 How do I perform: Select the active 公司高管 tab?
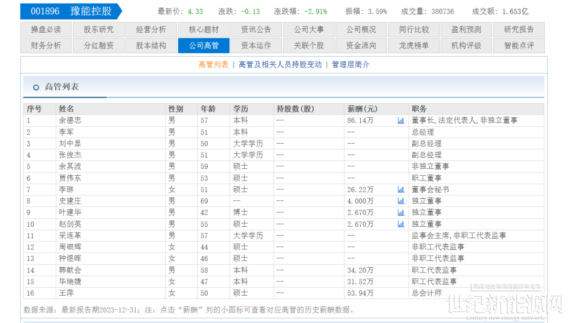coord(204,46)
